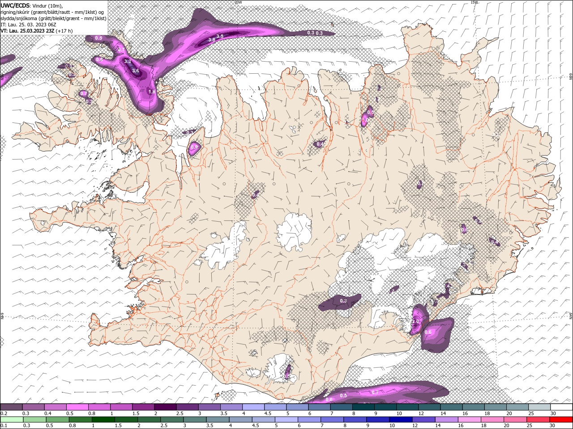
Task: Select top legend swatch between 9 and 10
Action: (x=385, y=407)
